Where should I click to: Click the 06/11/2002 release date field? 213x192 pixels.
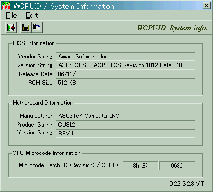pos(125,74)
